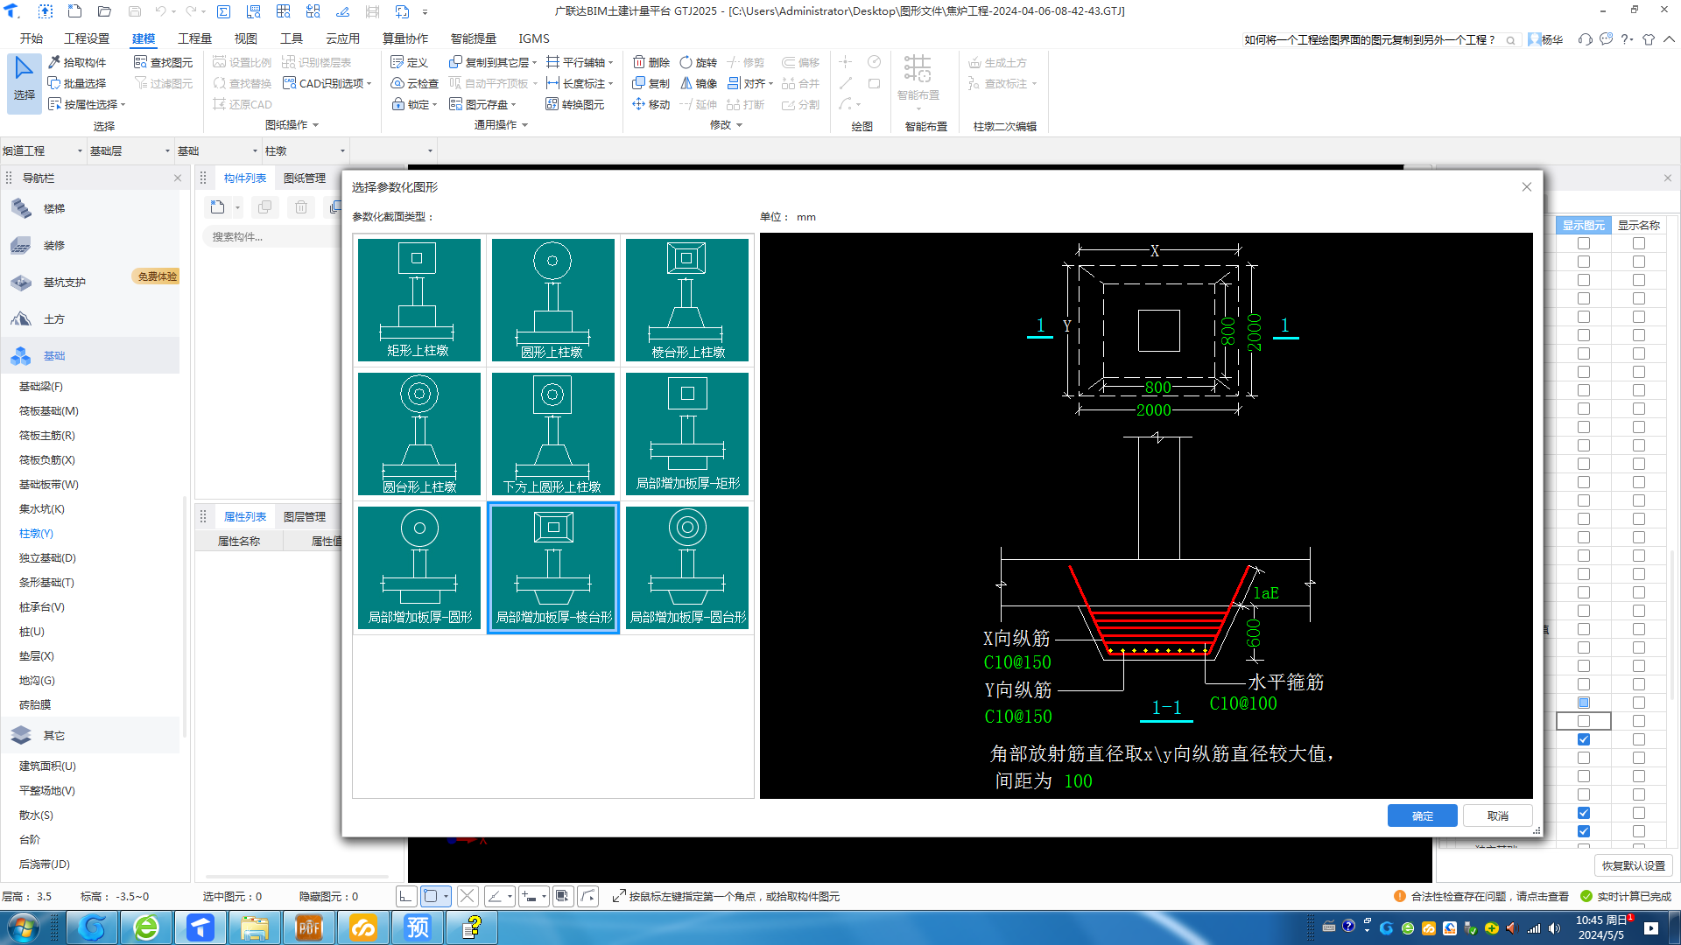Screen dimensions: 1681x945
Task: Click the new component icon in 构件列表
Action: (217, 207)
